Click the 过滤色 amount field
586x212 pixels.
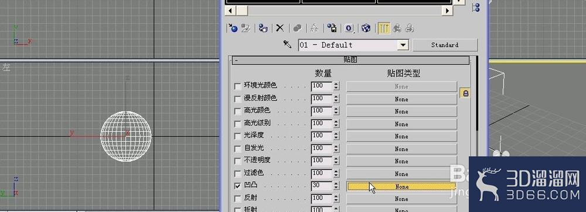tap(322, 173)
